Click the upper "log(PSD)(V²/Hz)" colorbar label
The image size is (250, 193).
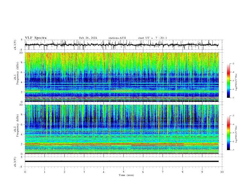coord(236,82)
